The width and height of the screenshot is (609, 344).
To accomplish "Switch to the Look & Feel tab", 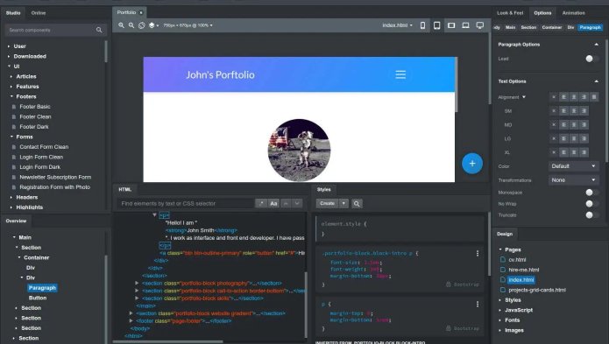I will [x=510, y=13].
